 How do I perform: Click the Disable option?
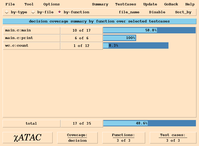[x=157, y=12]
